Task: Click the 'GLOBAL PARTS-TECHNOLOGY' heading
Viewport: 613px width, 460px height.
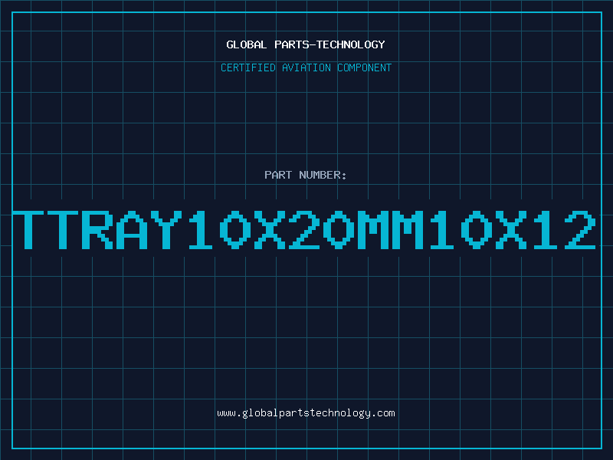Action: [x=306, y=44]
